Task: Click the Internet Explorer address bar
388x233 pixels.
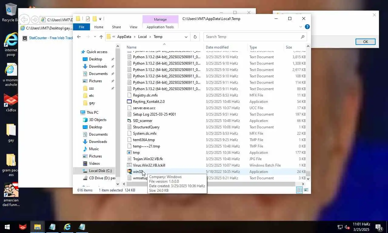Action: pos(57,20)
